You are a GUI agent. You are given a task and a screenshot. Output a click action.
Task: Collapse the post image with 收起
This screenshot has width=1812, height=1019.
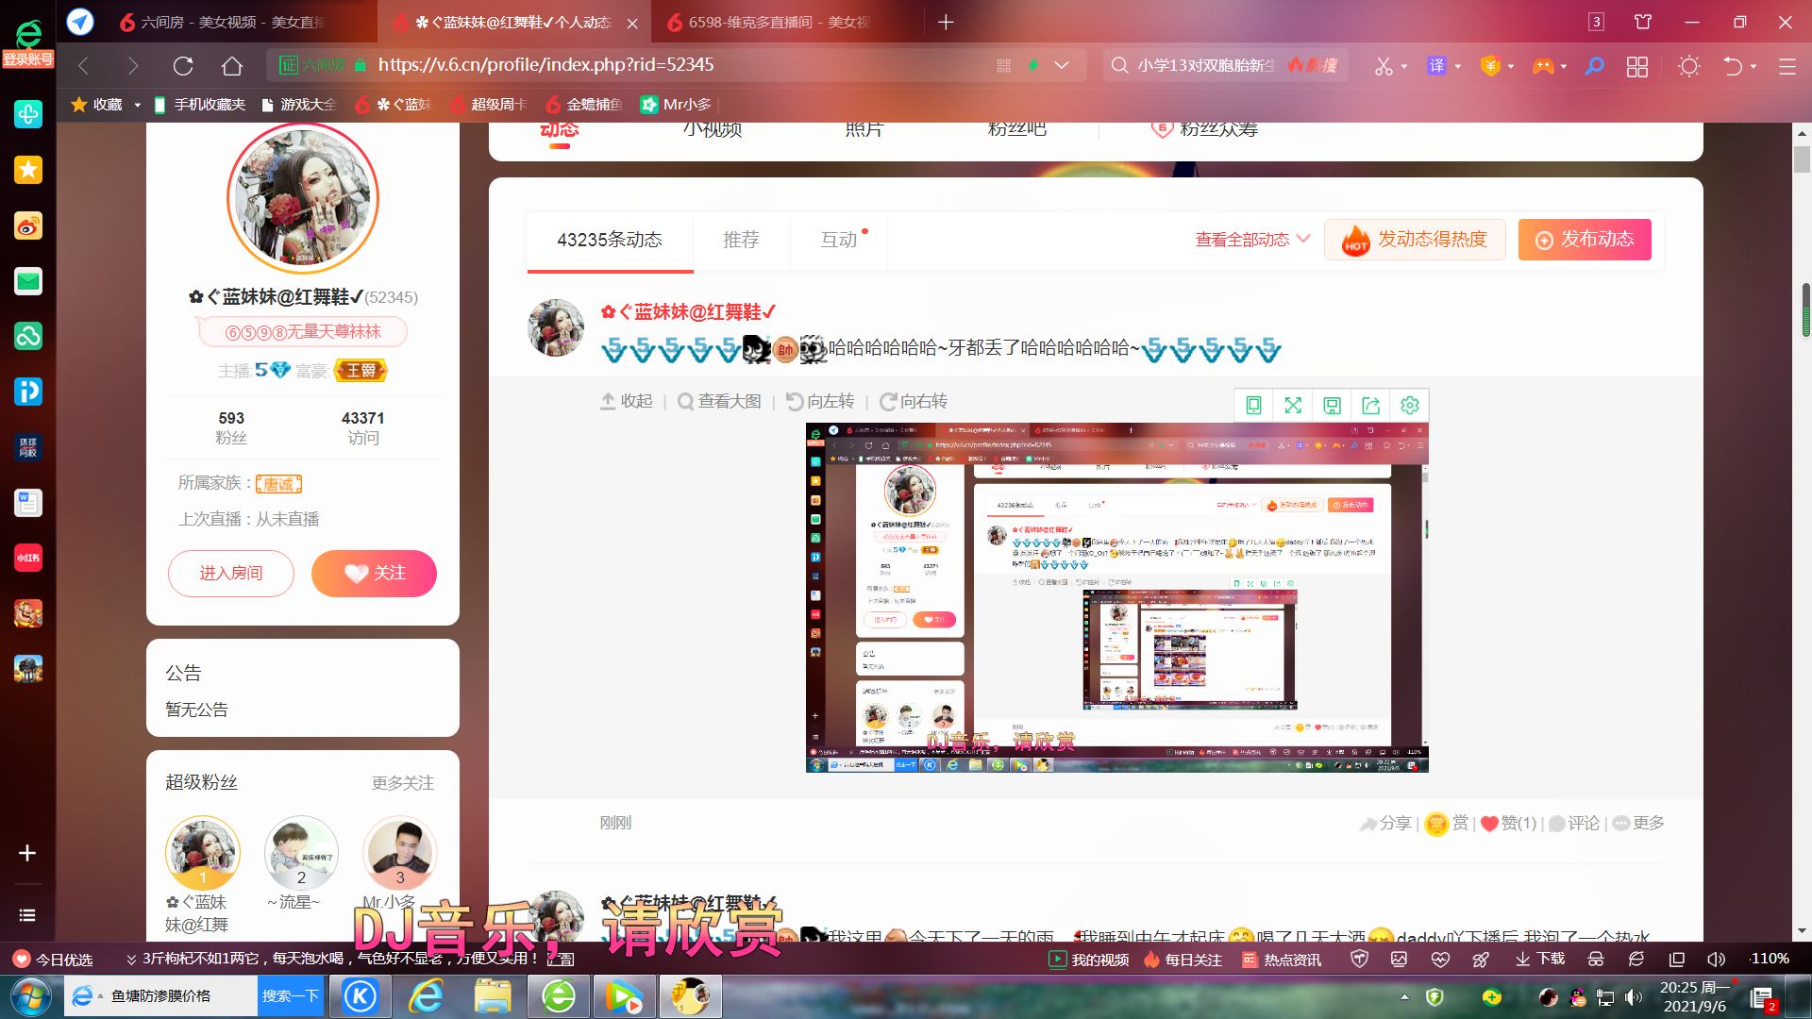[627, 401]
